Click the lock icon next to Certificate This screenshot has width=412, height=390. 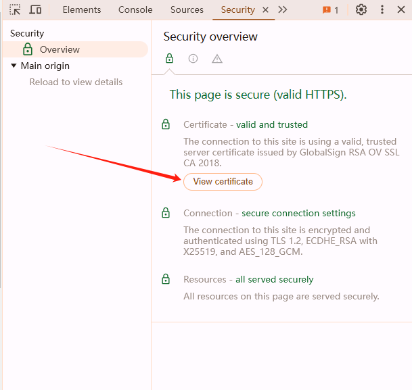pos(166,124)
